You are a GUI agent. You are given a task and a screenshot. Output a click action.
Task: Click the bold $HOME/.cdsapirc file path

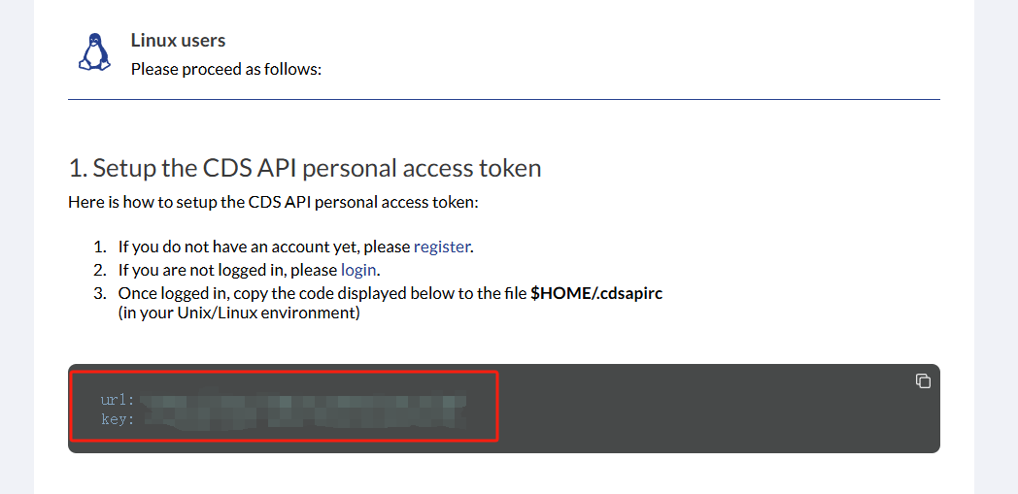tap(596, 293)
